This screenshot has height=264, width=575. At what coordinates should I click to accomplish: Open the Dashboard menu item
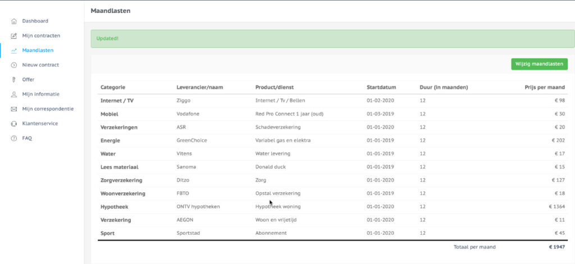coord(35,21)
